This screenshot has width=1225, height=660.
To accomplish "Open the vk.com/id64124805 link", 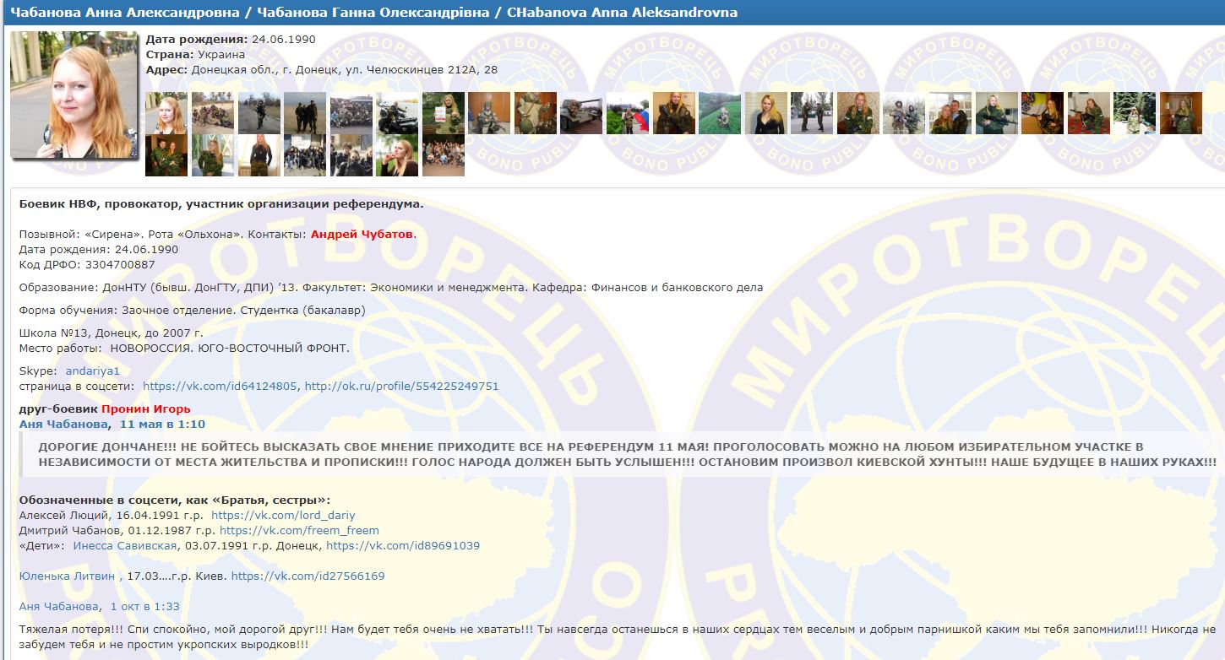I will point(220,386).
